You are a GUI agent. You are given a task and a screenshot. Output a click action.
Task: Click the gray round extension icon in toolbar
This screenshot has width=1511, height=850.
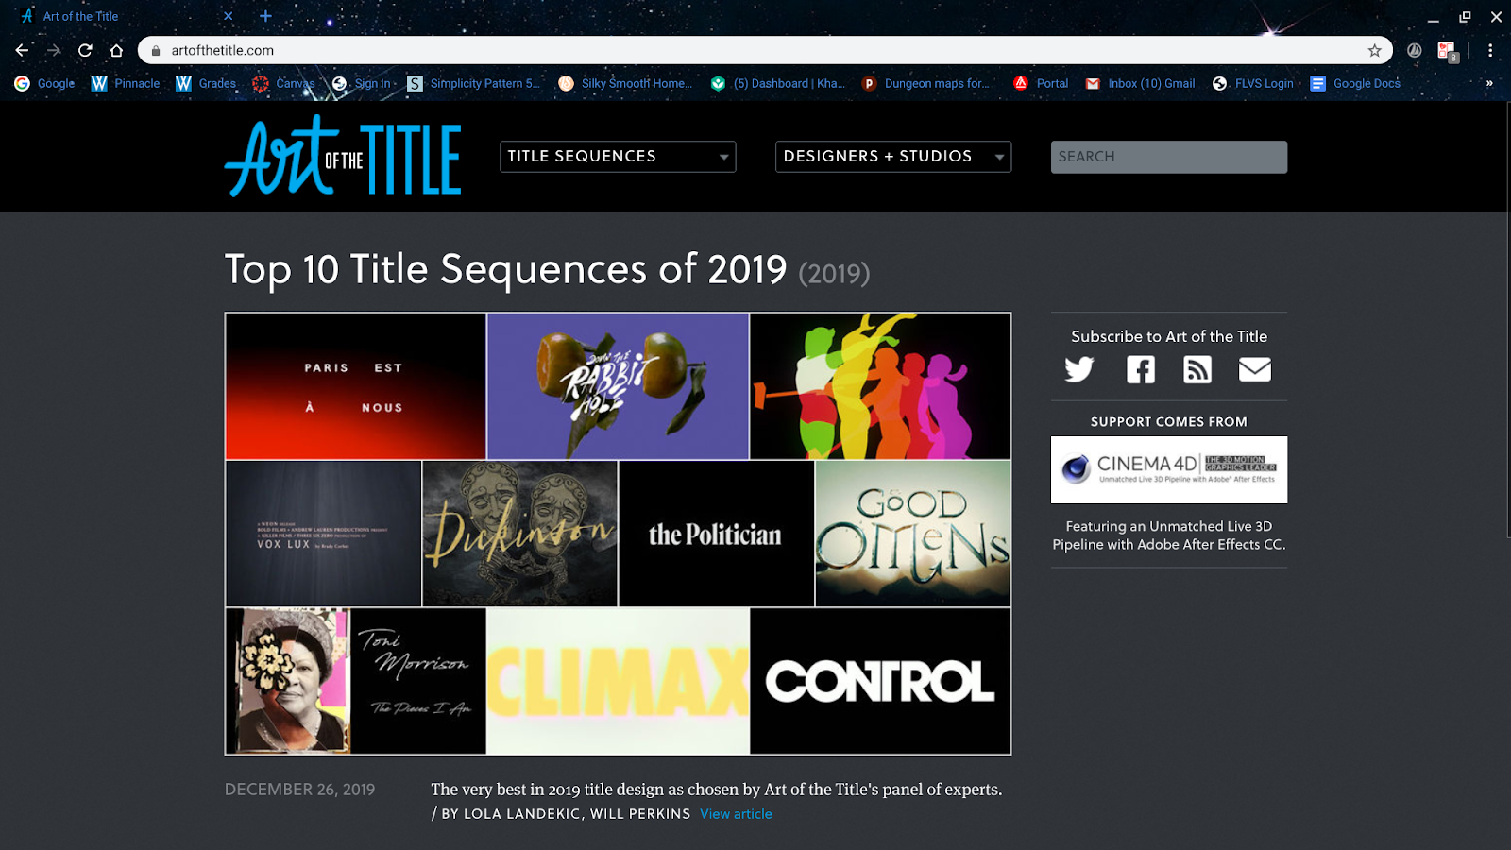[x=1414, y=50]
